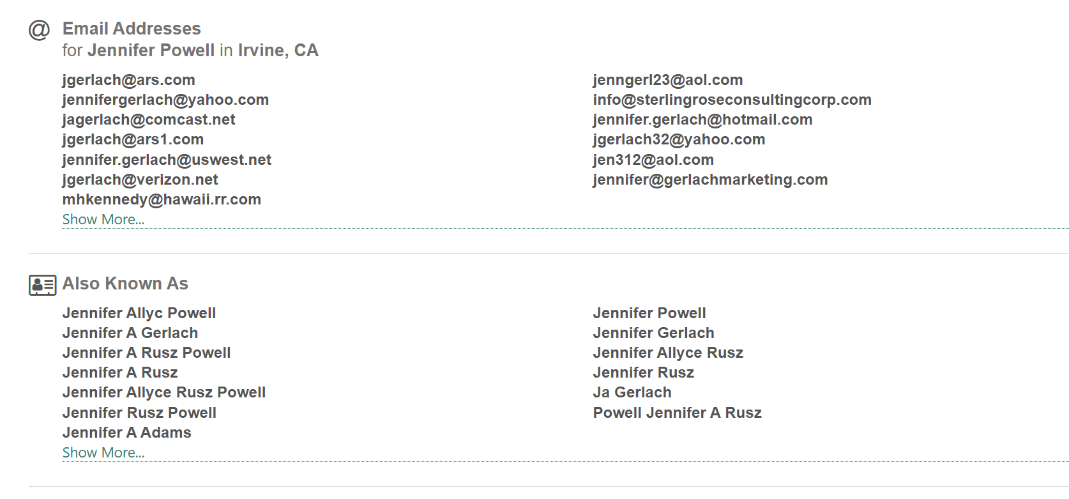Click the @ email addresses icon
Viewport: 1069px width, 499px height.
(x=39, y=30)
